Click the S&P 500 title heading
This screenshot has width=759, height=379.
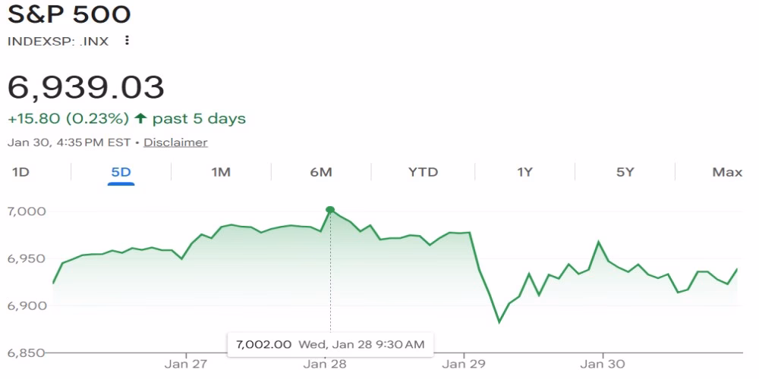[x=69, y=14]
